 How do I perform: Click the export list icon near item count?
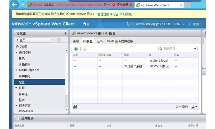coord(194,107)
